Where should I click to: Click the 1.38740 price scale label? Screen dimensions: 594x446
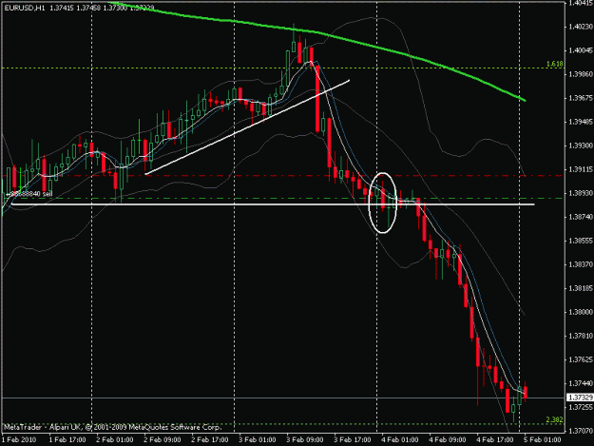(x=580, y=217)
